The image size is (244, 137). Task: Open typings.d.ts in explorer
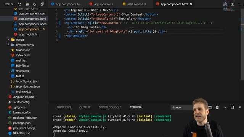[24, 92]
